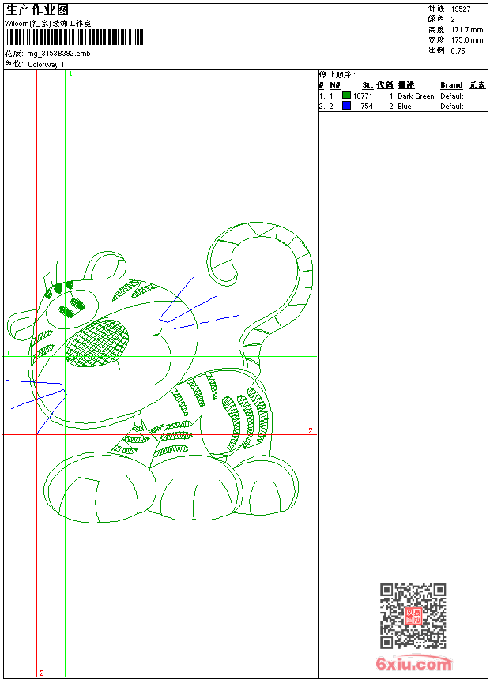Click the red marker 2 at bottom
This screenshot has height=679, width=490.
42,673
